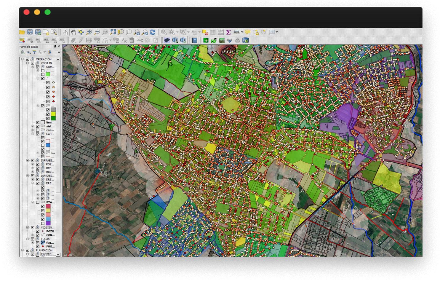Click the Zoom Out magnifier tool
This screenshot has width=440, height=284.
(x=97, y=32)
